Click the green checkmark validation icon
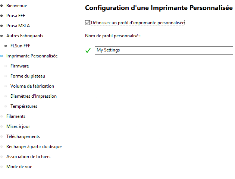235x179 pixels. 88,50
